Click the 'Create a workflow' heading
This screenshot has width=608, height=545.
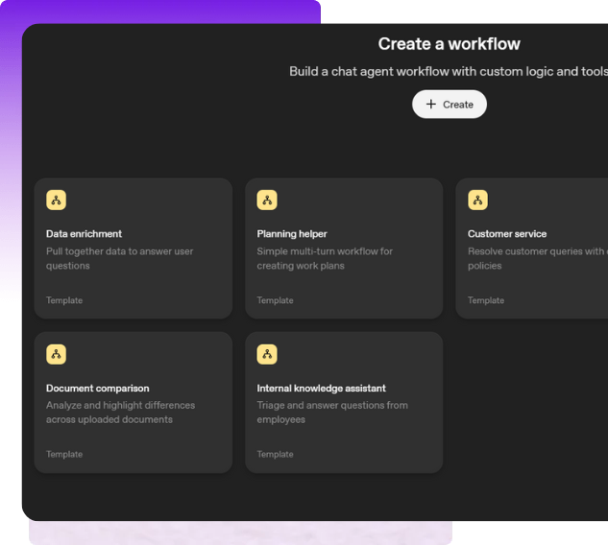click(449, 44)
